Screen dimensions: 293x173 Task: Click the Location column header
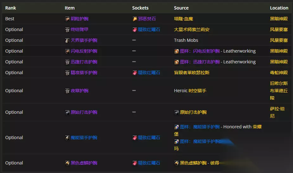tap(279, 8)
